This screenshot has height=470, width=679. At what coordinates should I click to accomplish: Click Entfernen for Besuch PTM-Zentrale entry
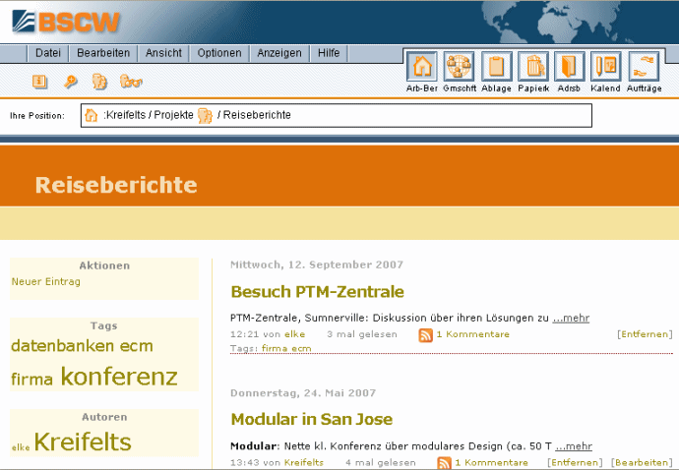(x=644, y=334)
